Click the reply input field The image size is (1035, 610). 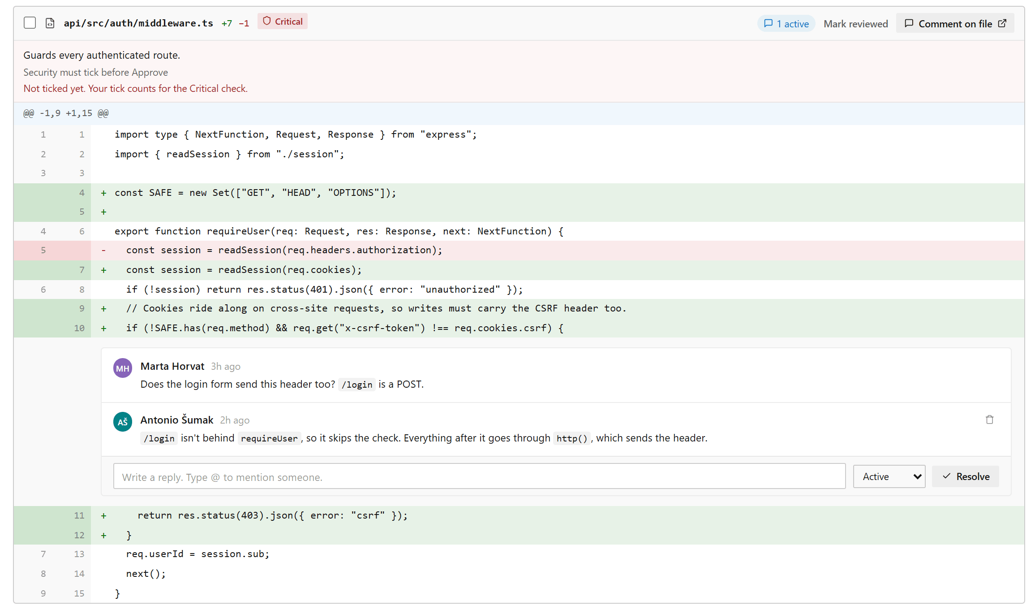point(479,476)
